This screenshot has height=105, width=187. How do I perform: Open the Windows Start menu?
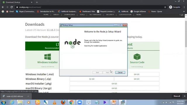click(x=4, y=102)
